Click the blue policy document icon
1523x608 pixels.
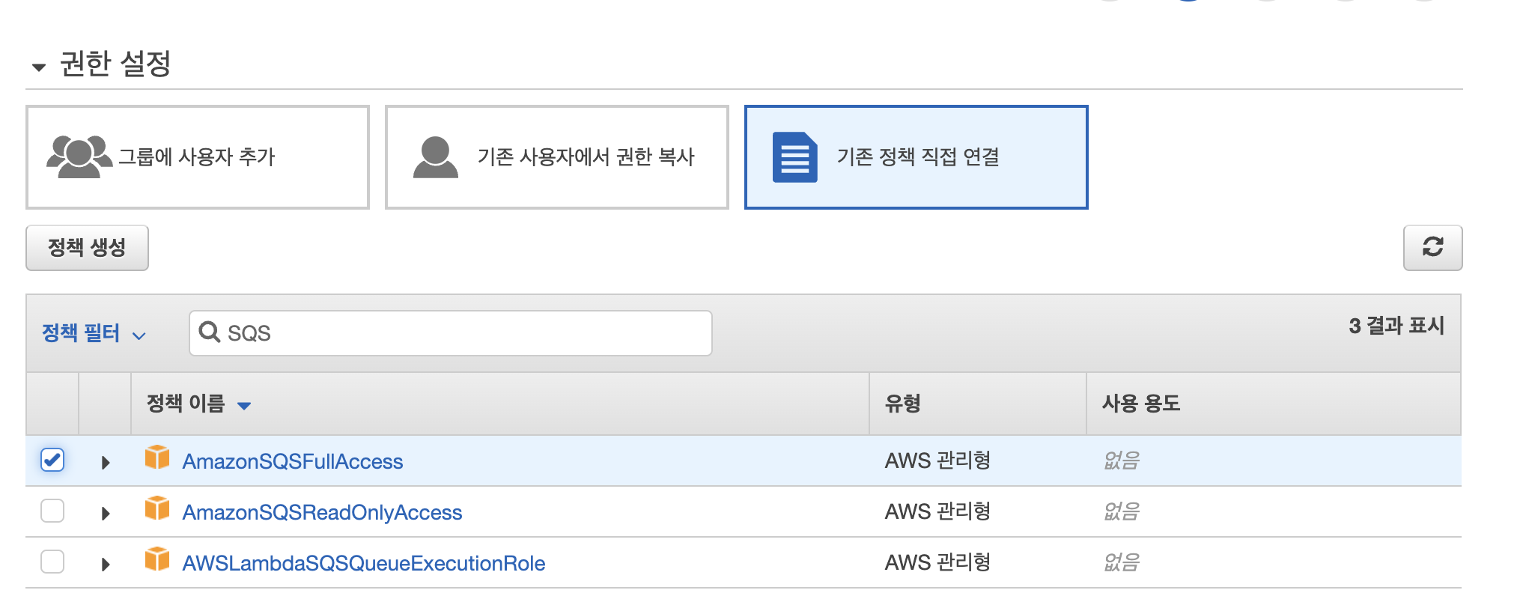pyautogui.click(x=794, y=157)
